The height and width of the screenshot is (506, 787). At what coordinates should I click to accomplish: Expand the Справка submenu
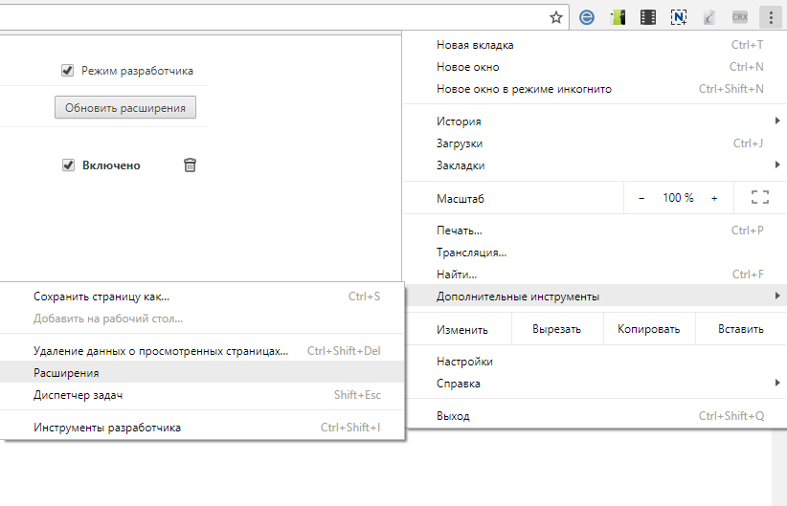(x=596, y=384)
